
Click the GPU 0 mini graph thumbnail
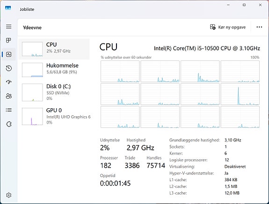coord(32,116)
